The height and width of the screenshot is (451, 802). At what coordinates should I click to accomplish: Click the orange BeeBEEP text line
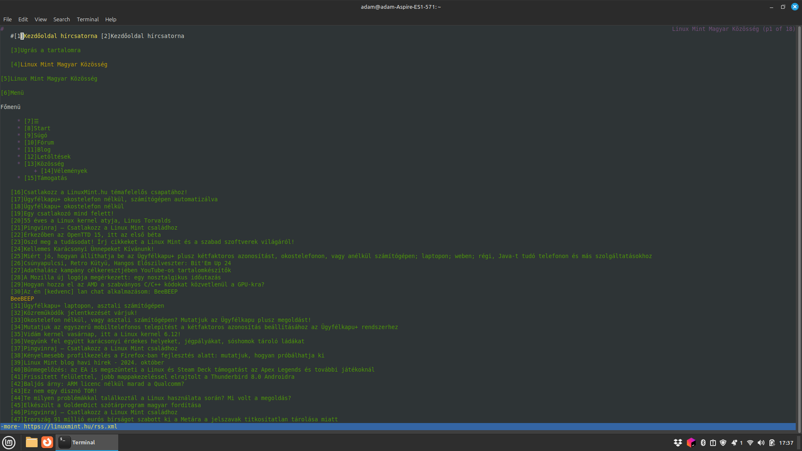coord(22,299)
